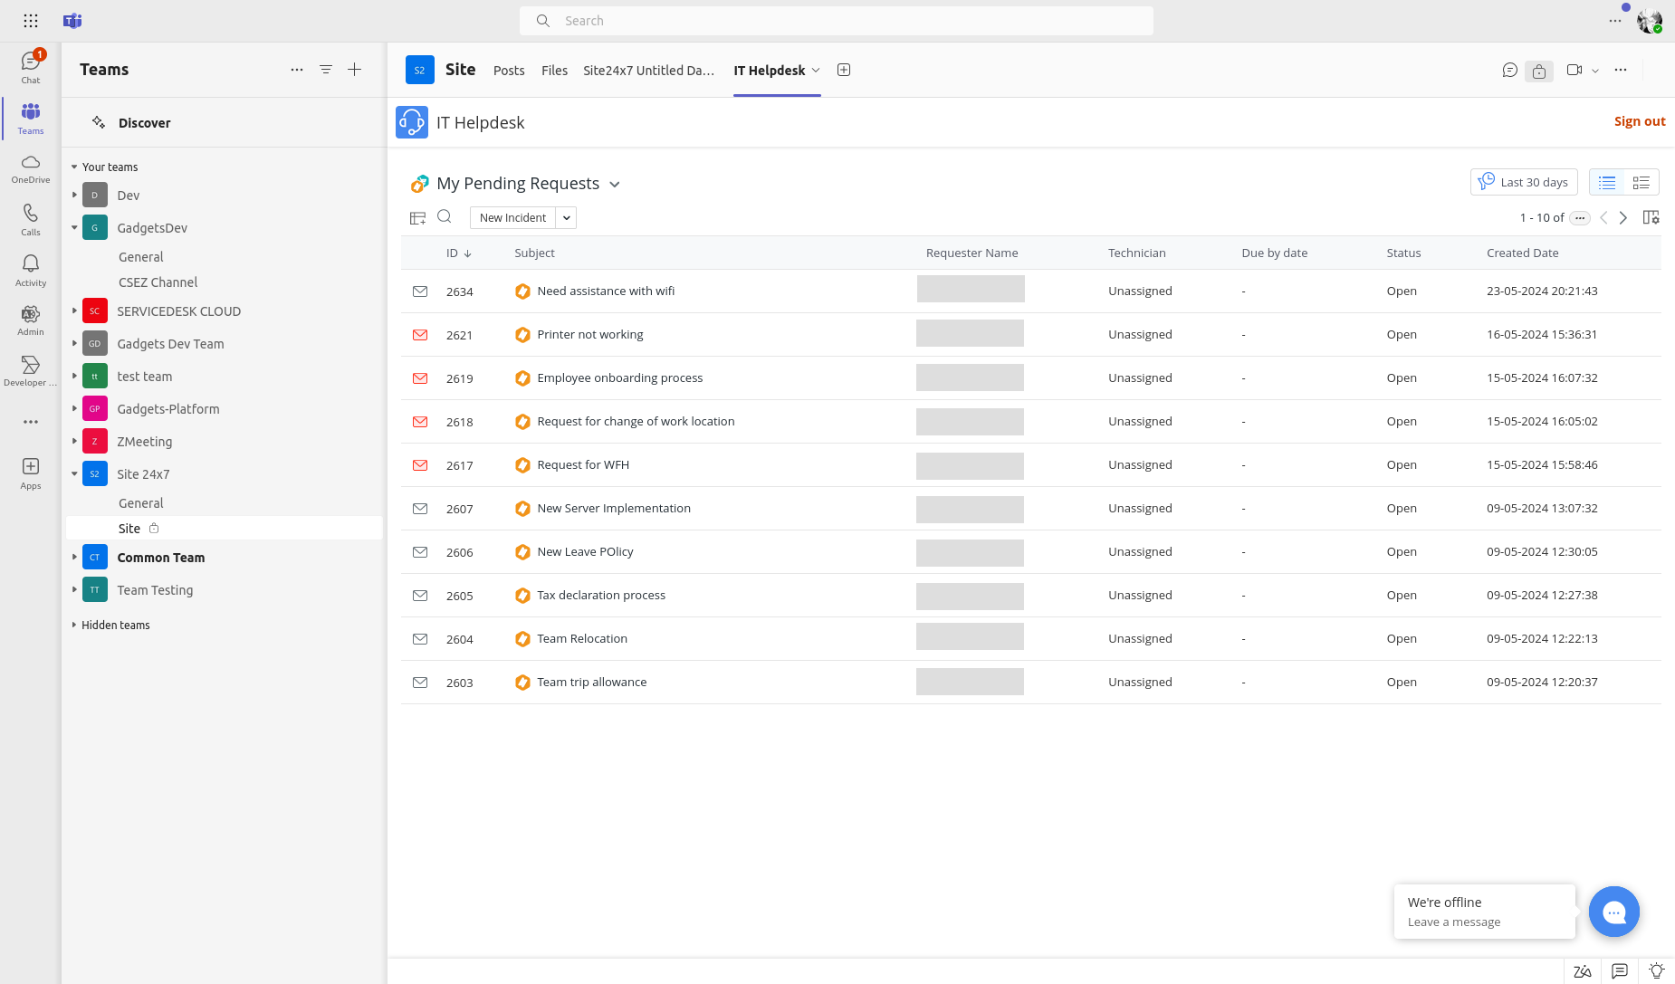This screenshot has width=1675, height=984.
Task: Switch to classic list view
Action: 1607,183
